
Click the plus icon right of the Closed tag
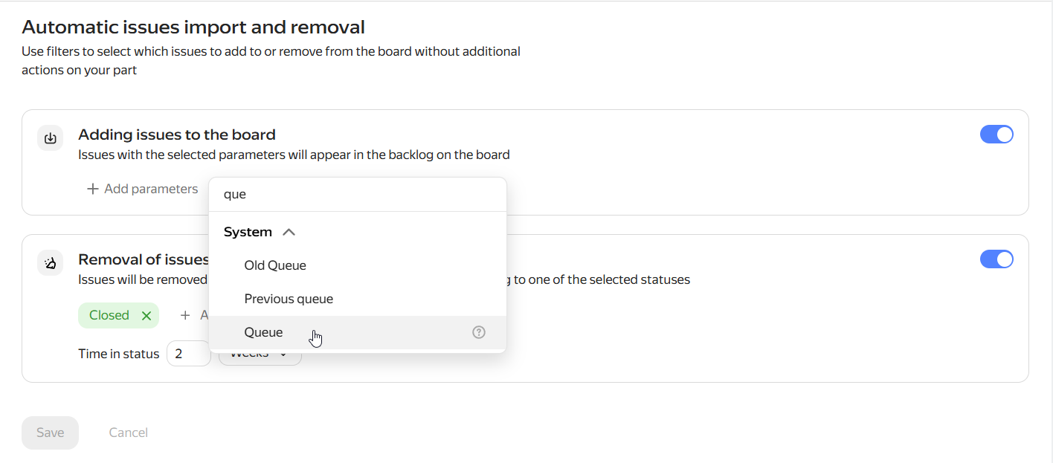coord(185,315)
